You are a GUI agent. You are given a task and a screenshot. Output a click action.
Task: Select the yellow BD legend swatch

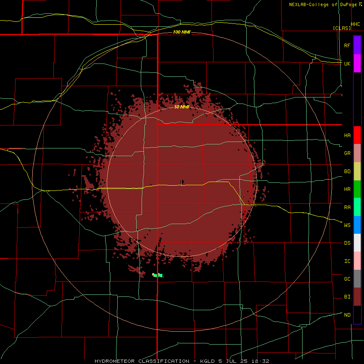357,171
